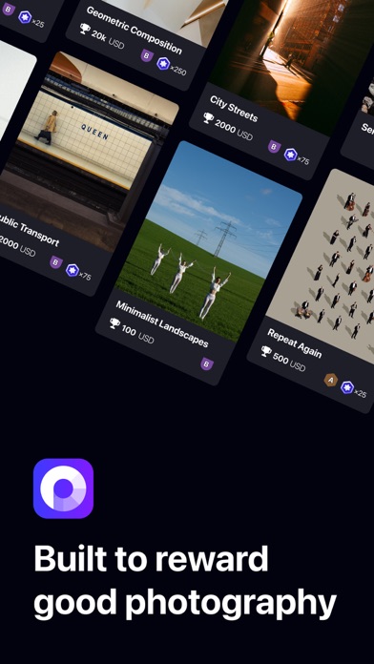Tap B badge on Public Transport card
Viewport: 374px width, 664px height.
click(x=56, y=262)
